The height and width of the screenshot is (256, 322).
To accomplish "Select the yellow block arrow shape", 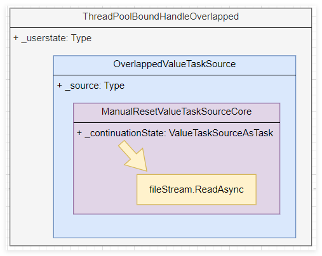I will pyautogui.click(x=133, y=156).
